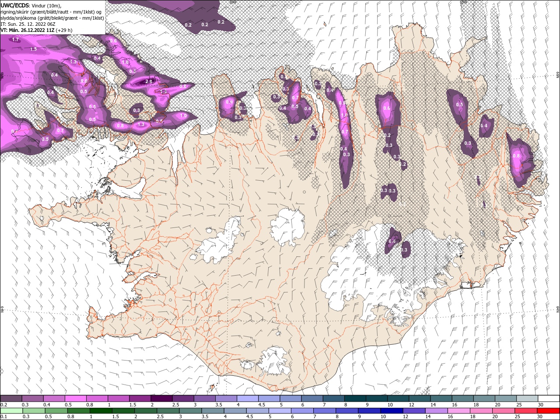560x420 pixels.
Task: Pick the pale green rain swatch at 0.1
Action: 11,411
